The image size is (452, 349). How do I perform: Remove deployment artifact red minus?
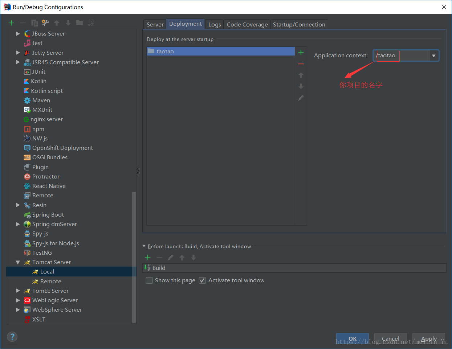pyautogui.click(x=301, y=64)
